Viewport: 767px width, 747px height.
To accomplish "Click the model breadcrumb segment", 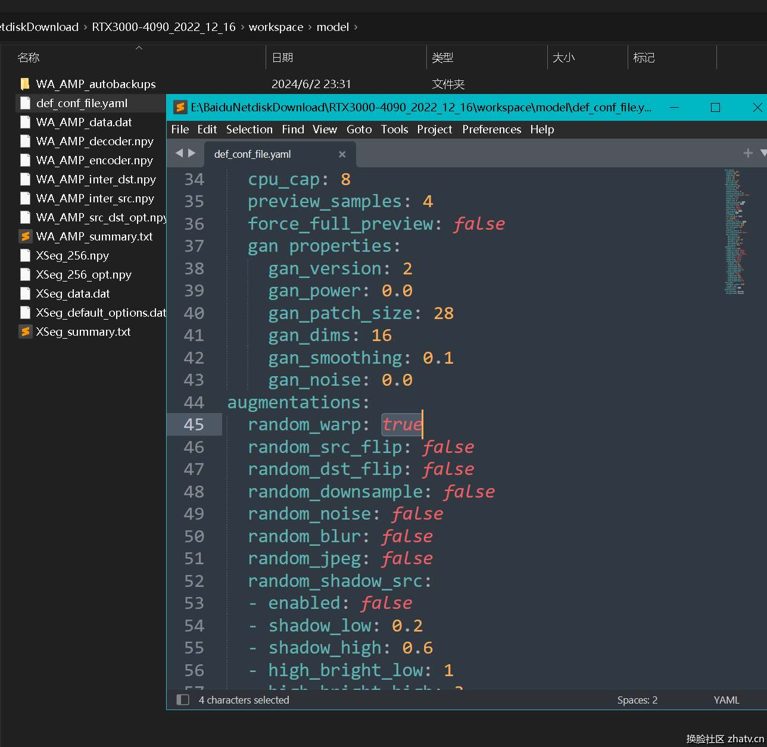I will 333,27.
